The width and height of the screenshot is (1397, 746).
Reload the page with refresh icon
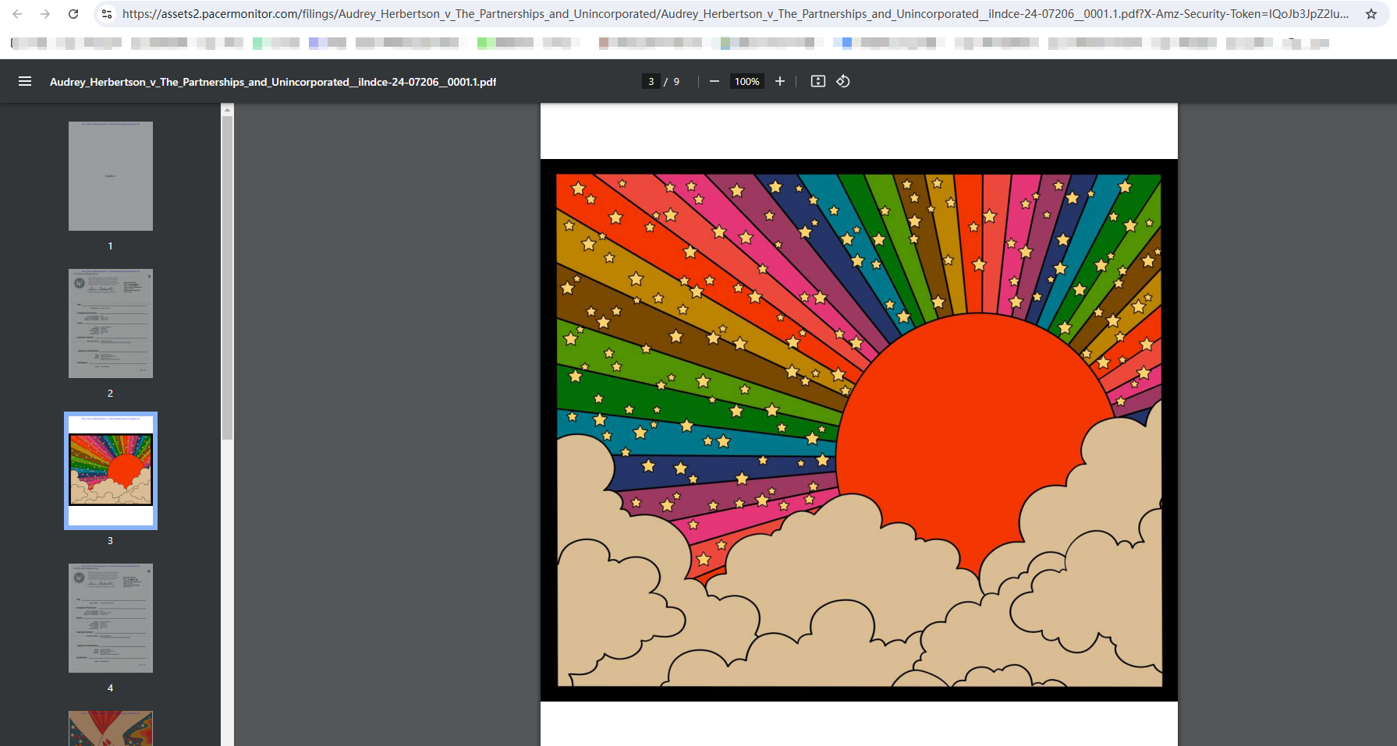point(73,14)
